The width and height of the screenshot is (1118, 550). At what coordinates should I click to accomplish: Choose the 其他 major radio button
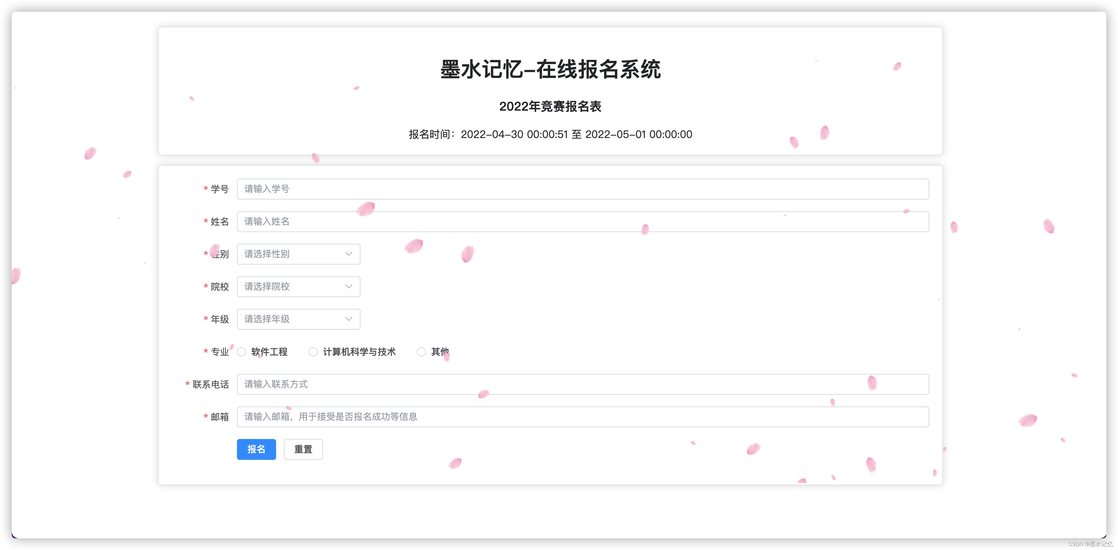(421, 352)
